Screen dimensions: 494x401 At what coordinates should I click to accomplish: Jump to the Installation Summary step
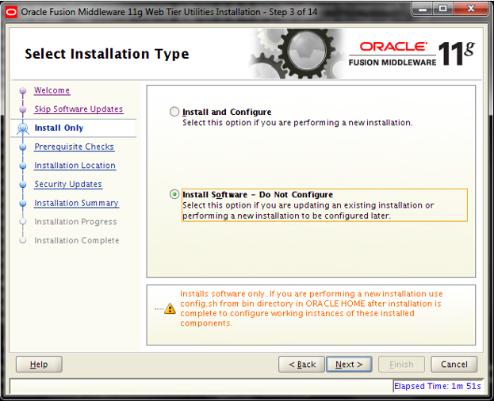(76, 203)
